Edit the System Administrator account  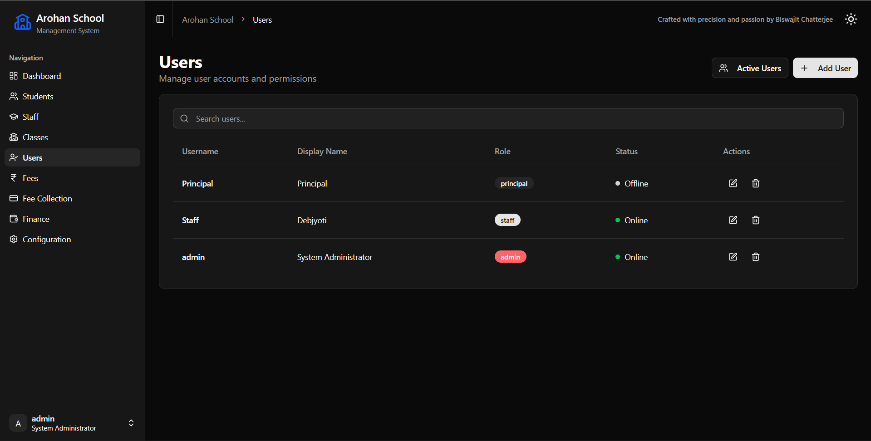pos(733,257)
